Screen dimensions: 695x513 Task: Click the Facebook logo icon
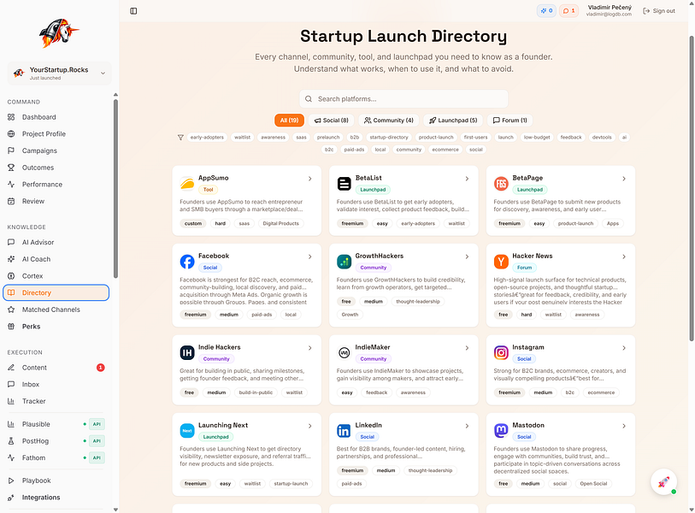coord(187,262)
